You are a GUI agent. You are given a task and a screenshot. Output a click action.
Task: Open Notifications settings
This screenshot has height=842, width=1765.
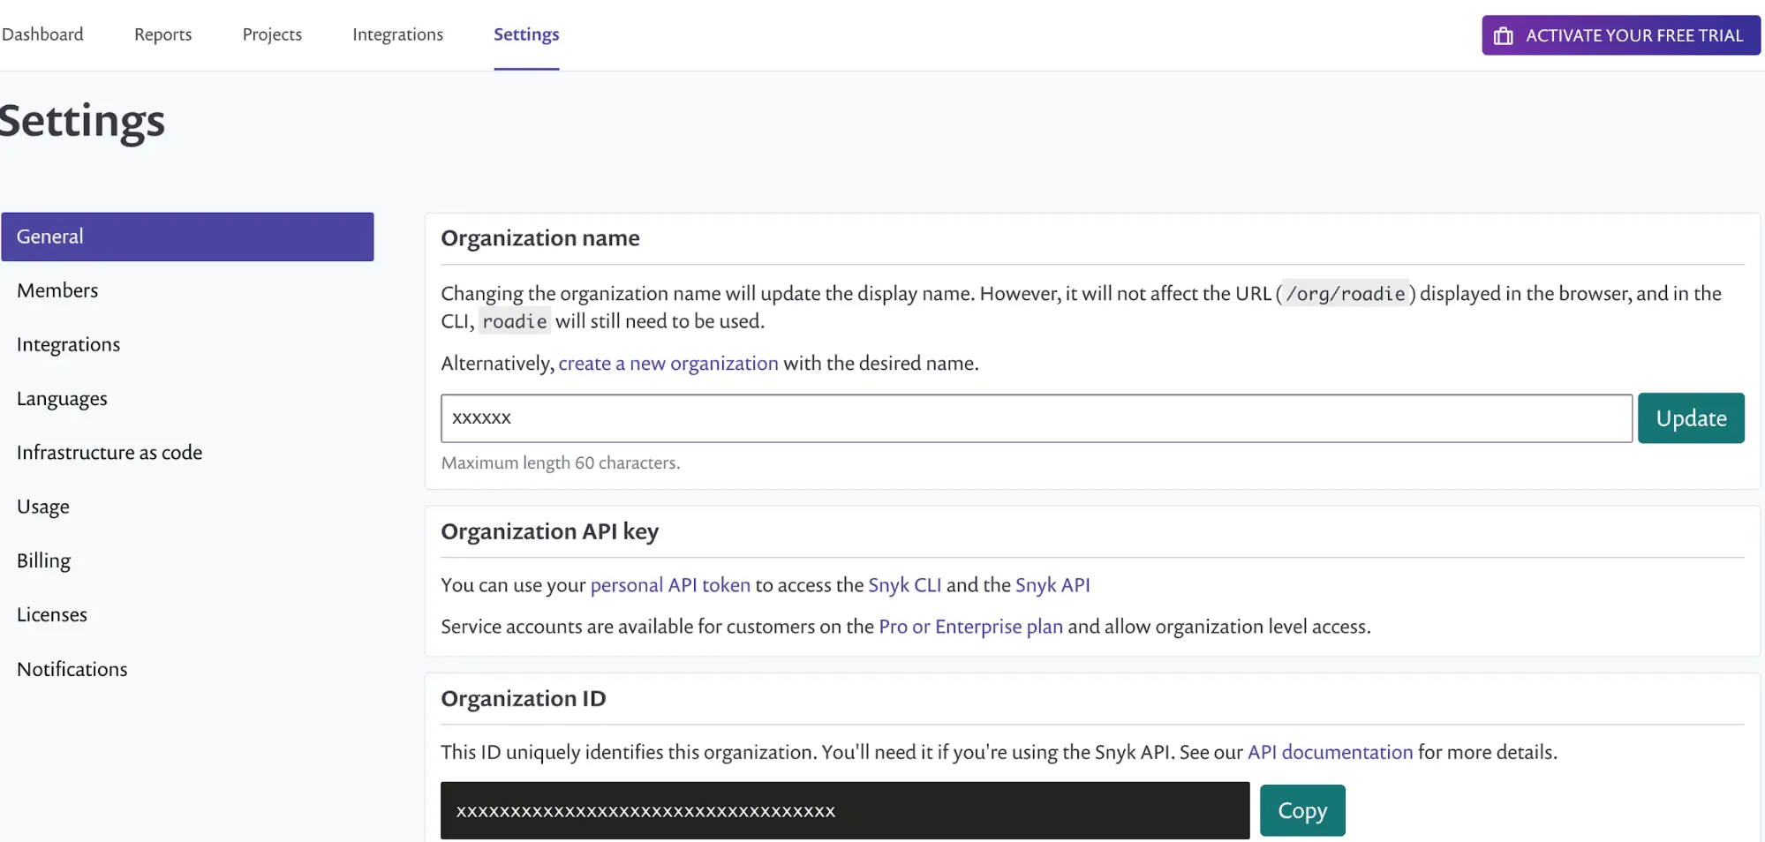coord(72,669)
